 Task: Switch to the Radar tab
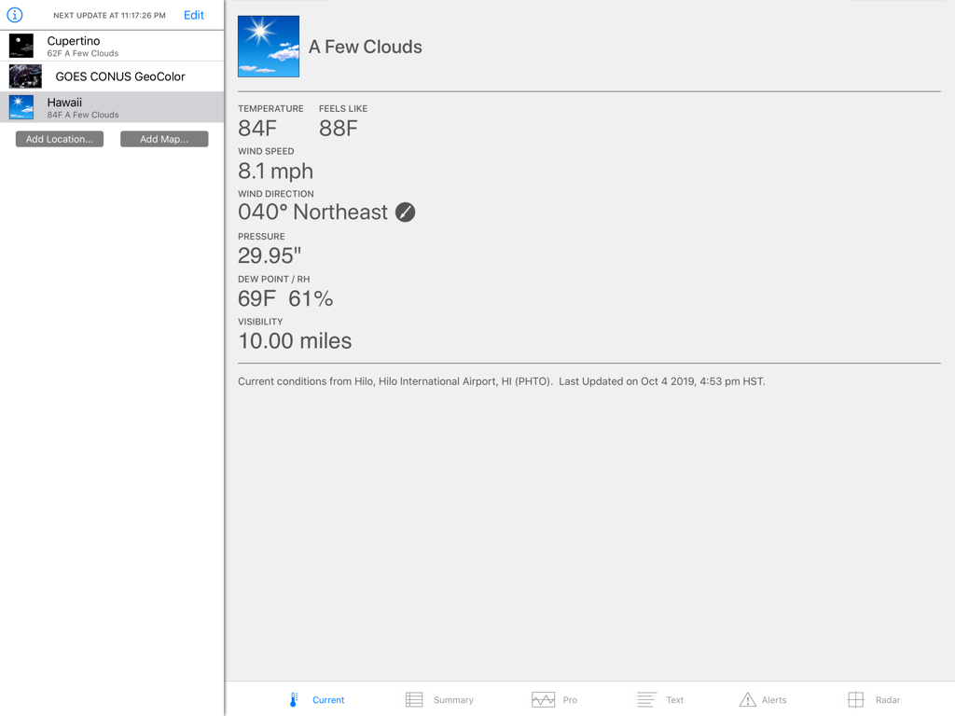click(x=875, y=699)
